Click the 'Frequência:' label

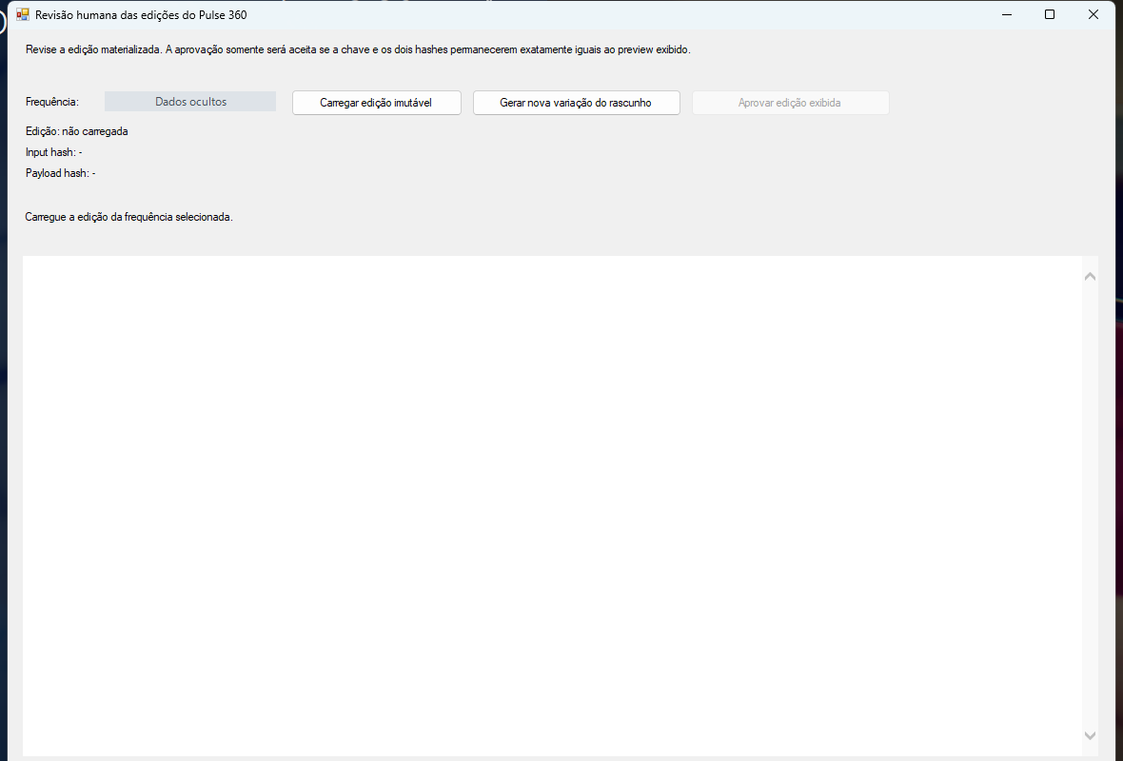pos(52,102)
